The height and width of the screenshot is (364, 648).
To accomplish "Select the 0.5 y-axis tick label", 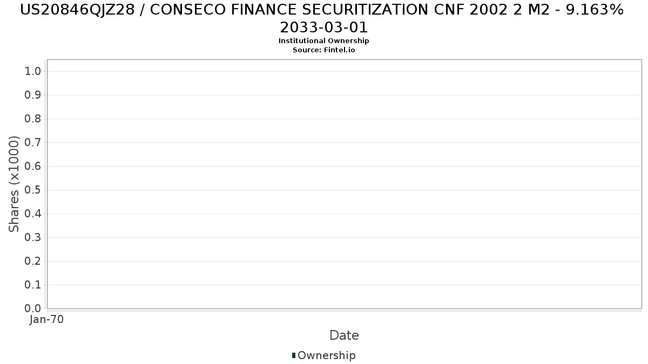I will coord(33,190).
